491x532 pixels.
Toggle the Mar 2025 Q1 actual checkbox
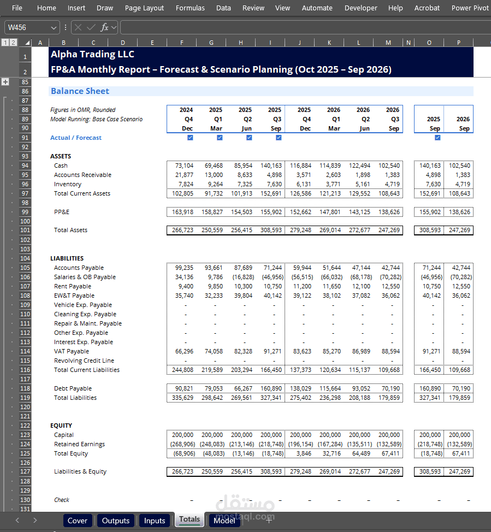(220, 138)
